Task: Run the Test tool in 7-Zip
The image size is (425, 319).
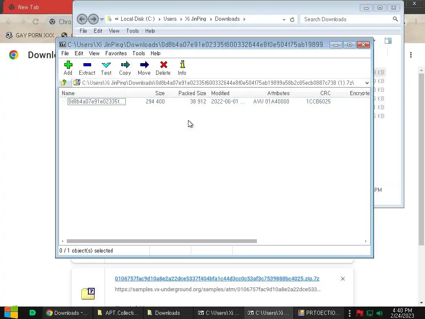Action: pyautogui.click(x=106, y=68)
